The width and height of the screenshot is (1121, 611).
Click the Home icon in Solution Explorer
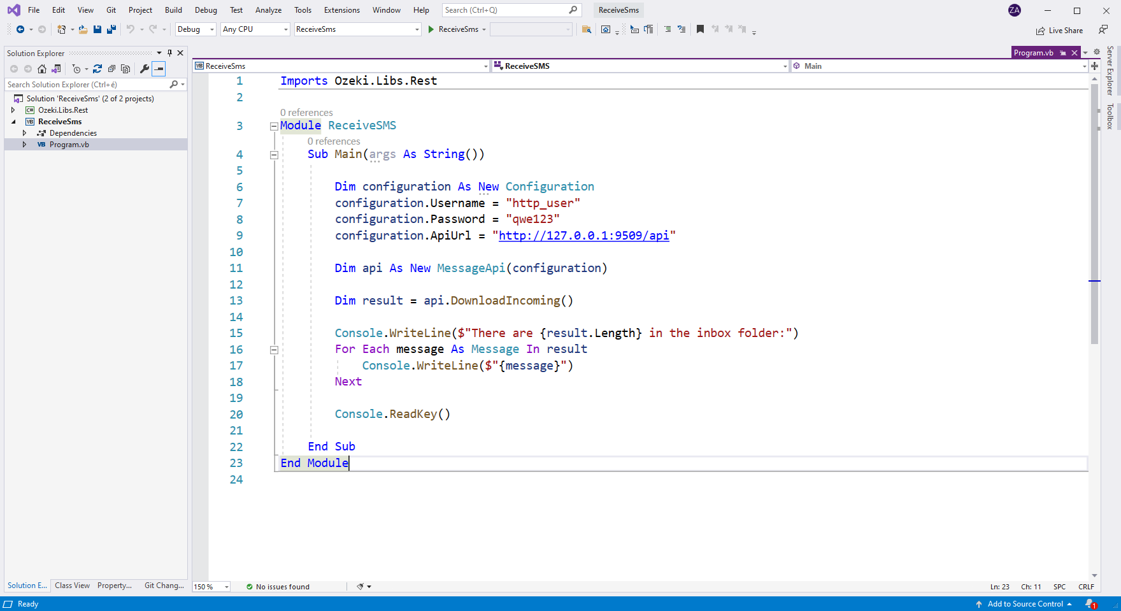[42, 69]
